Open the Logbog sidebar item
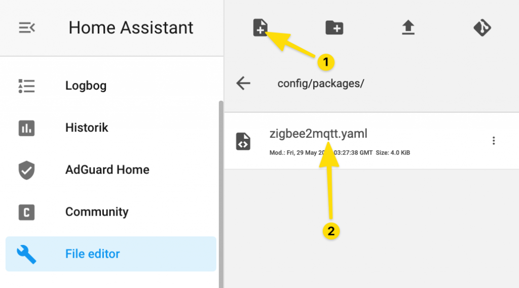The image size is (519, 288). 111,86
